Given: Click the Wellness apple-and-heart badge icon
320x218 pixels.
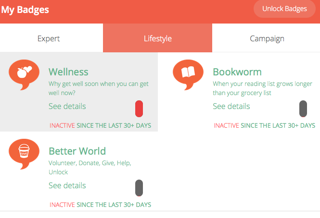Looking at the screenshot, I should [24, 74].
